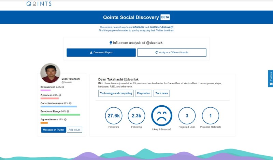Click the Following label

click(136, 127)
